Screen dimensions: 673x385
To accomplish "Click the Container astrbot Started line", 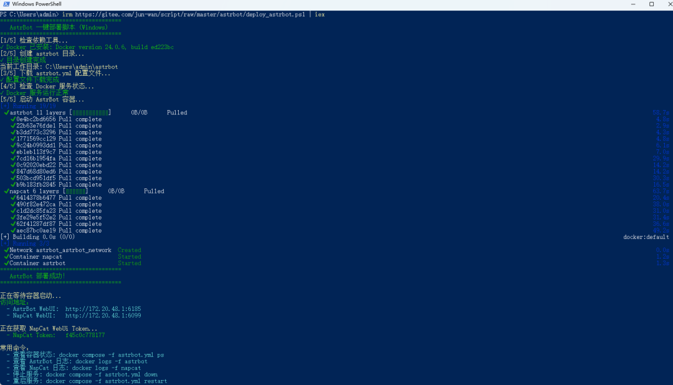I will tap(72, 263).
